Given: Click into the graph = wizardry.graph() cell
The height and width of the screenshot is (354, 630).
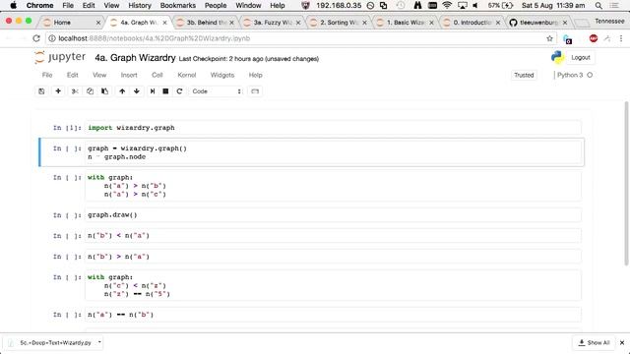Looking at the screenshot, I should click(333, 152).
